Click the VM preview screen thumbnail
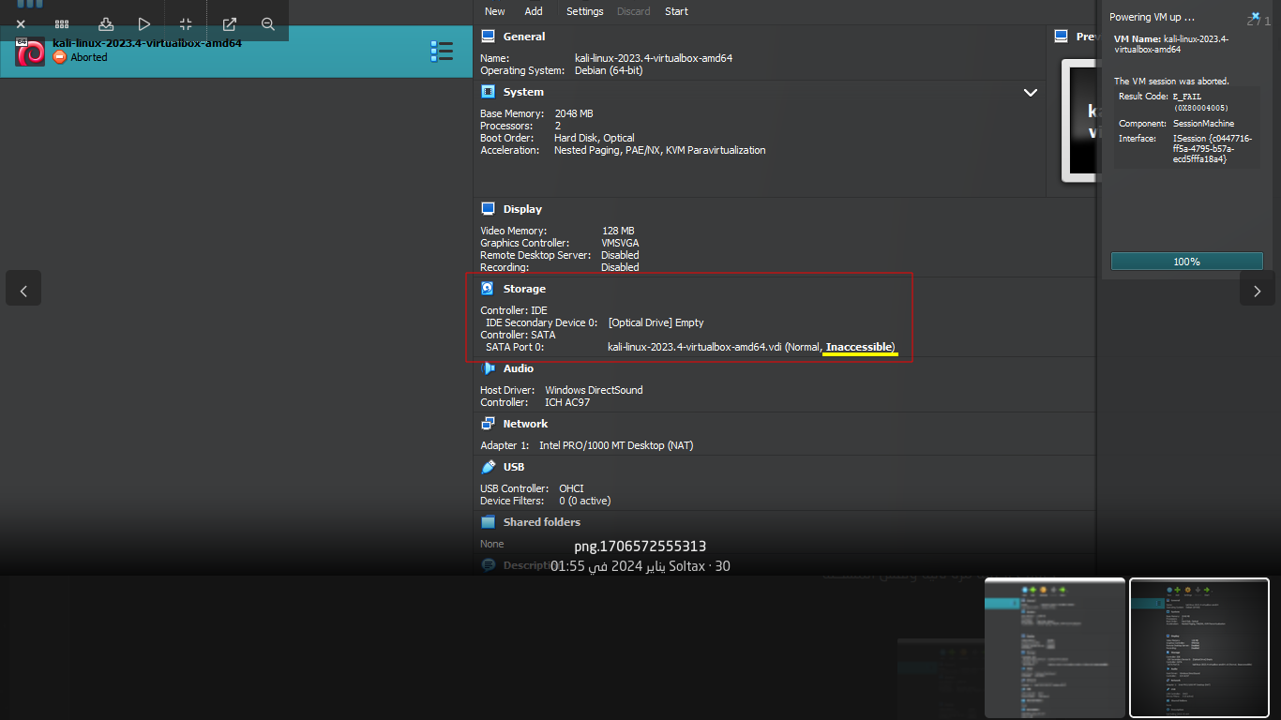 tap(1078, 121)
